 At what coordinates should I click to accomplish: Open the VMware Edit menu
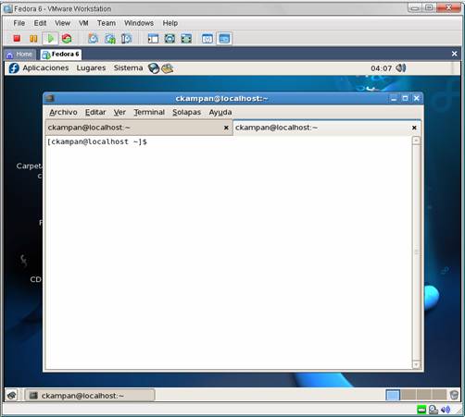coord(40,23)
